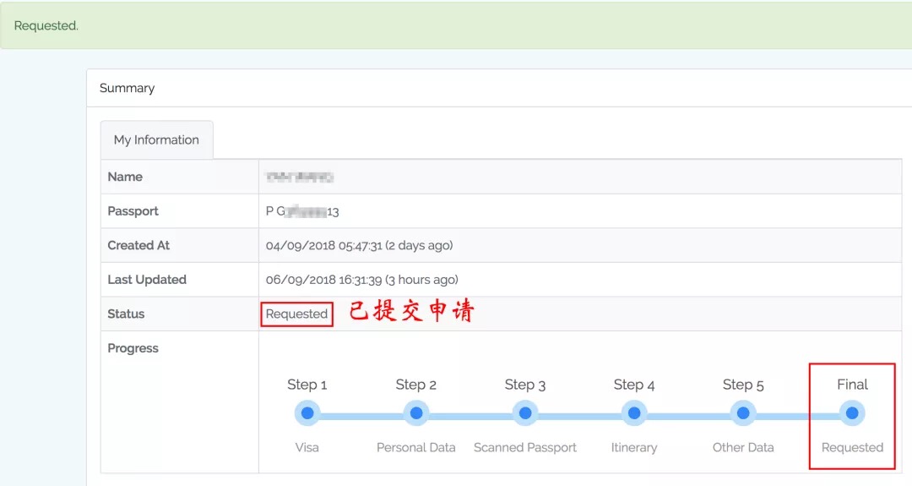Select the Step 5 Other Data dot
The image size is (912, 486).
click(743, 413)
